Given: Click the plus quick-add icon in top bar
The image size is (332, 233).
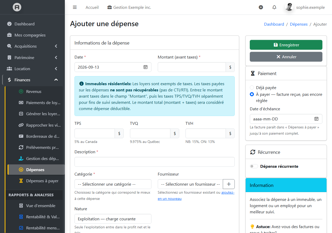Looking at the screenshot, I should coord(261,7).
